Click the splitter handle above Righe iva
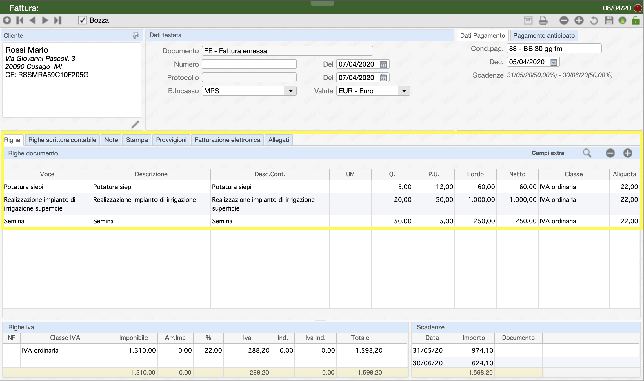Screen dimensions: 644x381 pos(320,321)
